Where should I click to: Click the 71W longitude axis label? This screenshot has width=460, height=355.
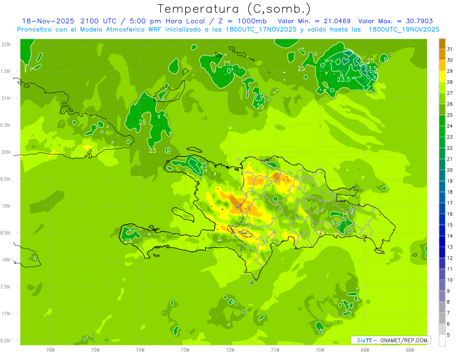coord(275,350)
